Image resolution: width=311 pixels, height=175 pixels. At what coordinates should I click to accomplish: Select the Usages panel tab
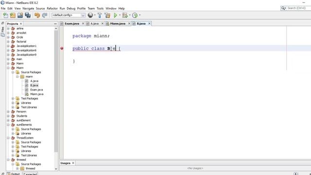coord(65,163)
